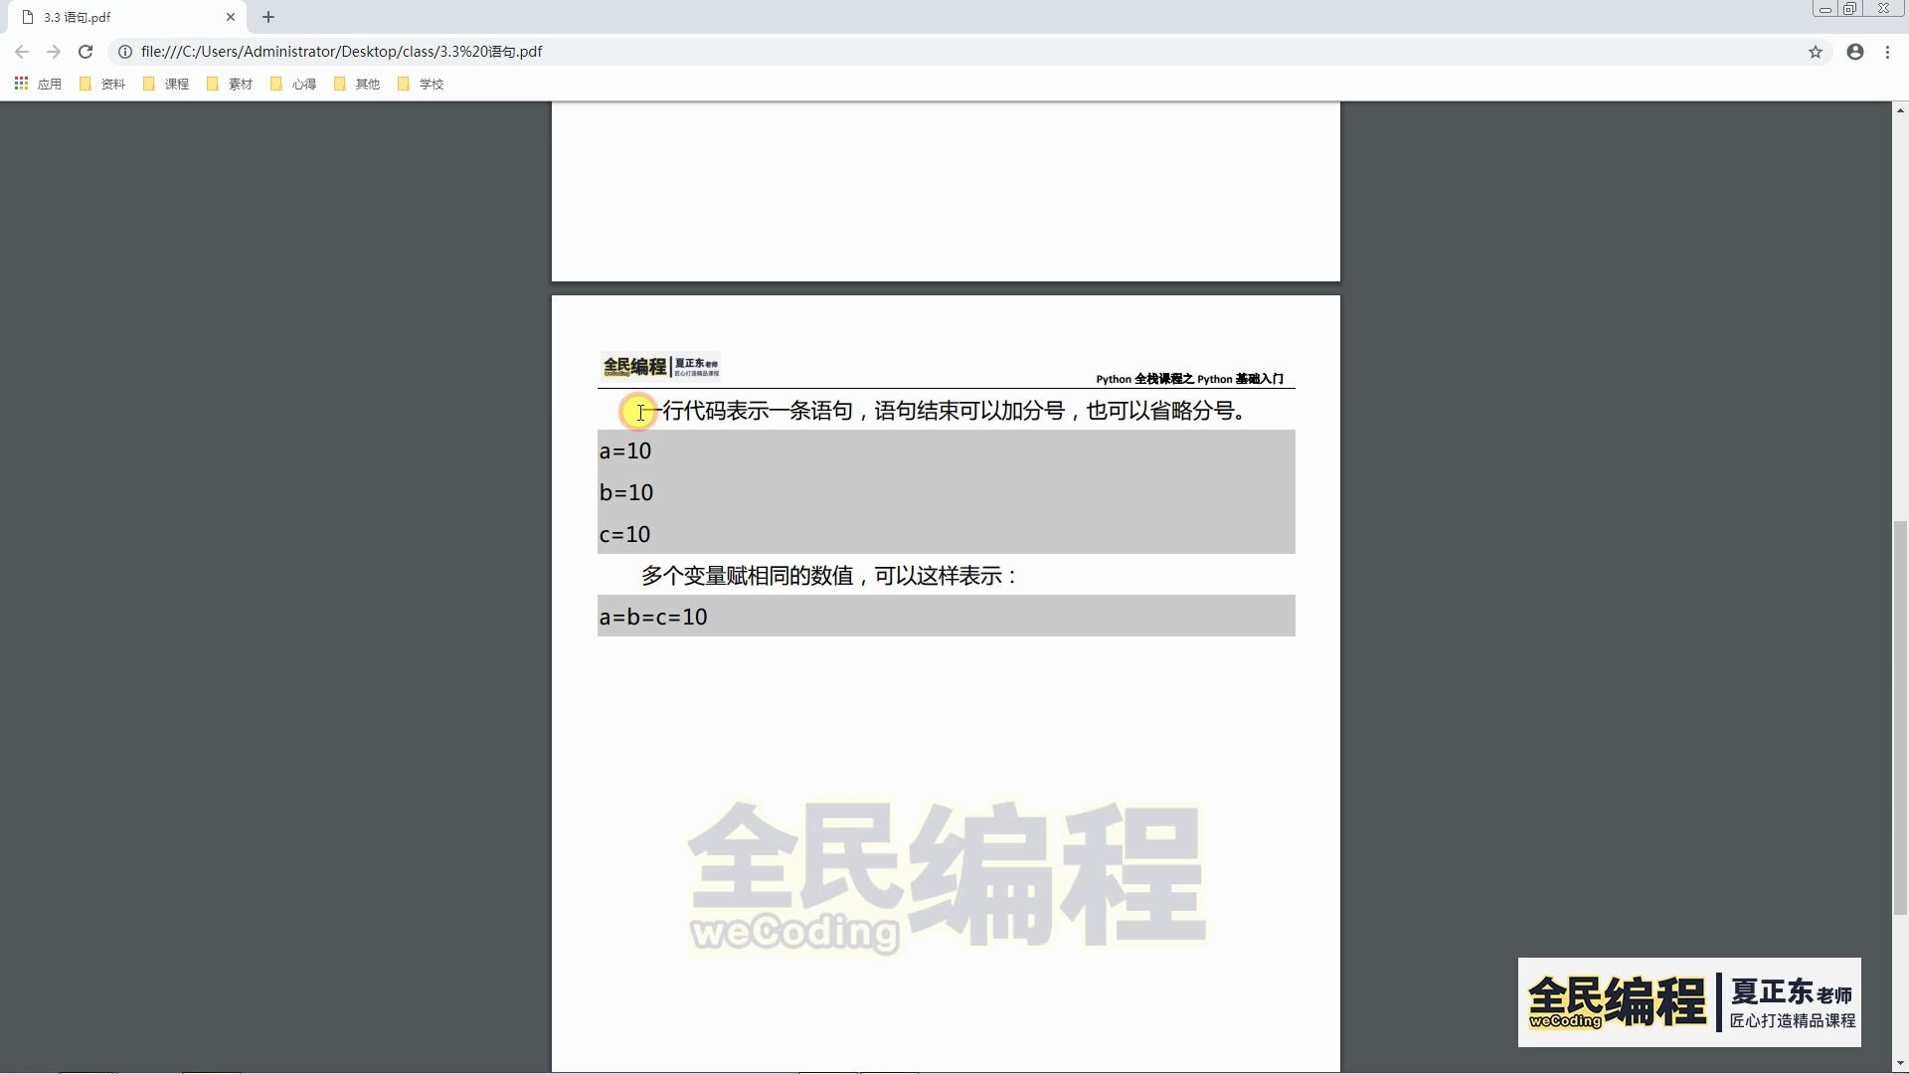Open the Chrome profile account icon
The width and height of the screenshot is (1909, 1074).
click(x=1854, y=51)
